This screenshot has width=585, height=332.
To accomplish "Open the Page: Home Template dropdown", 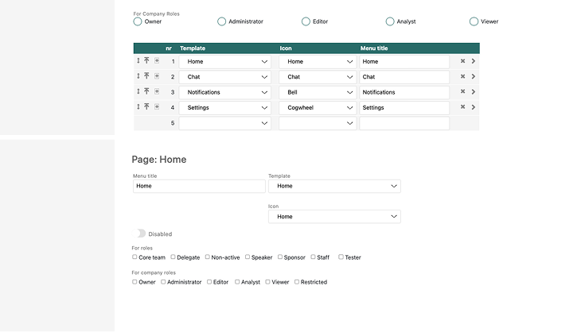I will tap(334, 186).
